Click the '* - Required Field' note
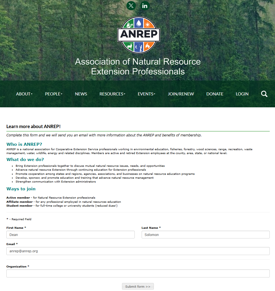Image resolution: width=275 pixels, height=291 pixels. (19, 219)
